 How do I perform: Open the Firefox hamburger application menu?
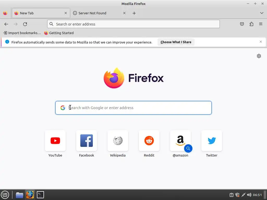click(x=261, y=24)
